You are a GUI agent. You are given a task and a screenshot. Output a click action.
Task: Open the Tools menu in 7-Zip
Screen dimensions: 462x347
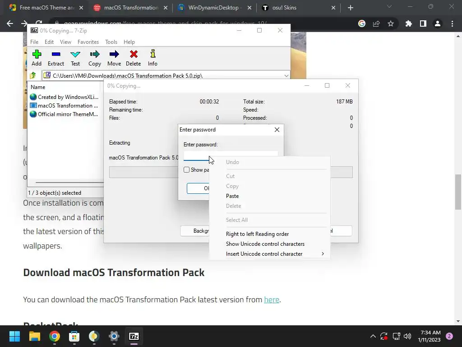coord(111,42)
